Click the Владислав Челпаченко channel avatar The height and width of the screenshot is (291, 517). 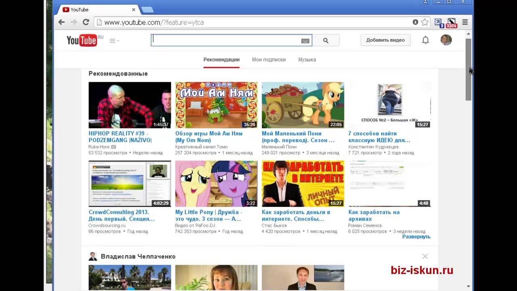pyautogui.click(x=93, y=257)
